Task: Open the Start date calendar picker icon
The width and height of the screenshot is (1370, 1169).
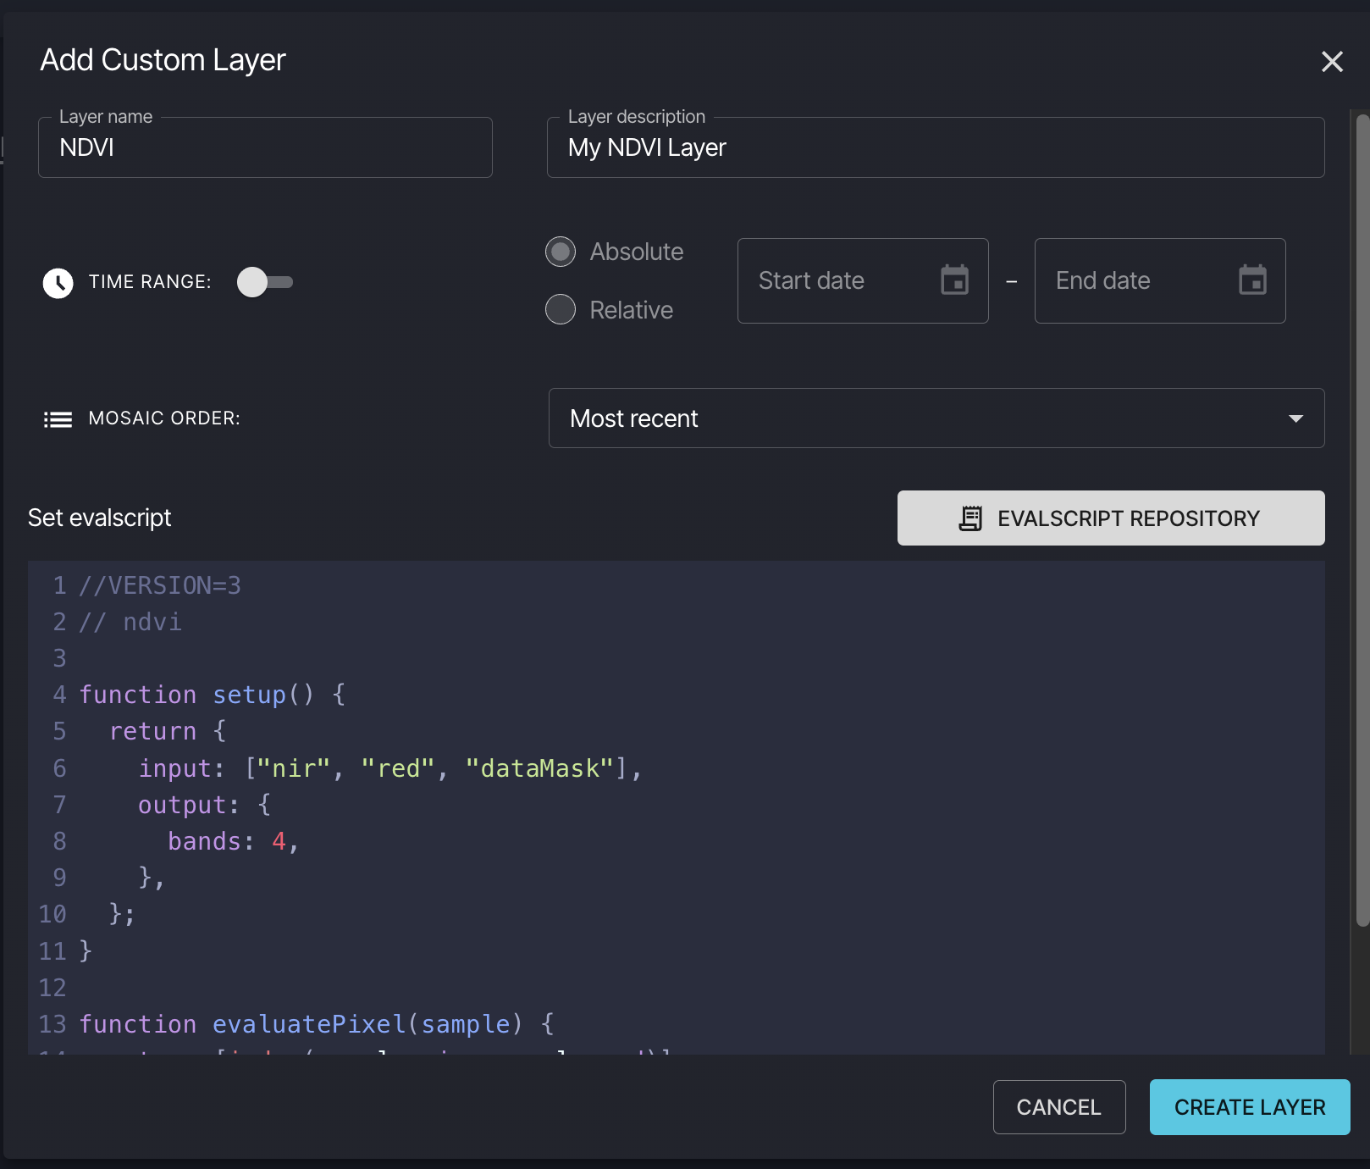Action: click(954, 280)
